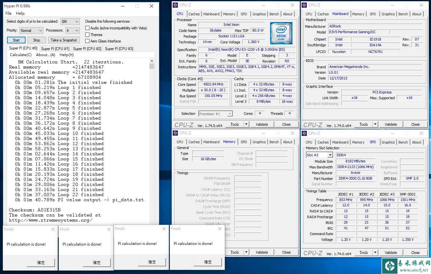
Task: Check the Aero Glass Interface option
Action: (87, 41)
